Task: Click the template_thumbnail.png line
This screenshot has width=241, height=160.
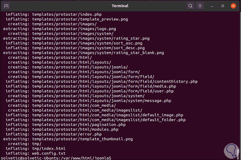Action: click(x=82, y=139)
